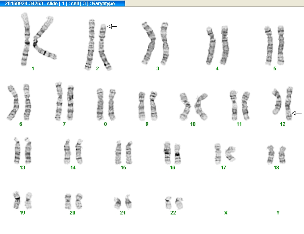304x234 pixels.
Task: Click the green label for chromosome 15
Action: (x=123, y=167)
